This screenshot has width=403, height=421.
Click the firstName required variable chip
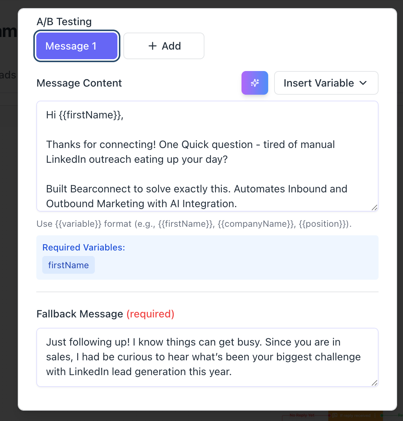[69, 265]
